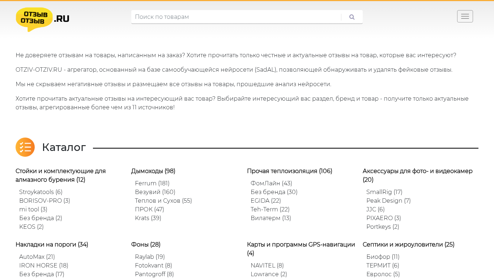Open brand AutoMax (21)
The width and height of the screenshot is (494, 278).
[x=37, y=257]
